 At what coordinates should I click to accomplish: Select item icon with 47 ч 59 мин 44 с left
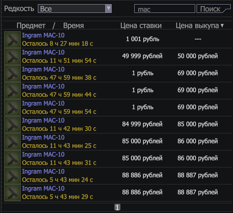(x=12, y=91)
